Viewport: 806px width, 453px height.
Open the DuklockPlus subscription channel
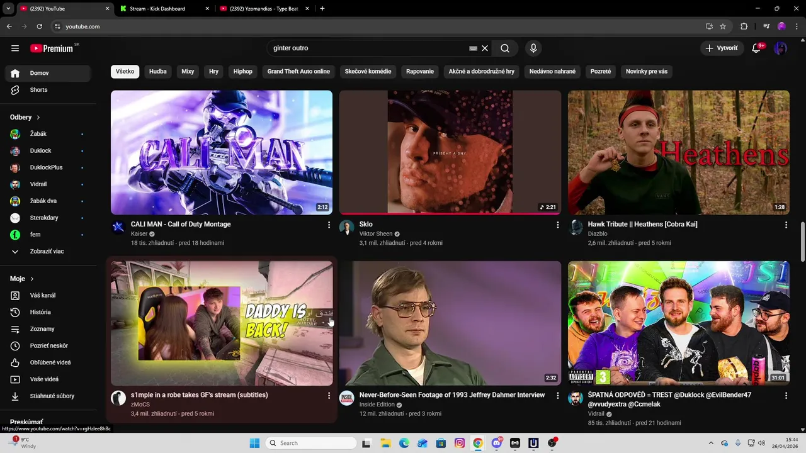pos(48,168)
